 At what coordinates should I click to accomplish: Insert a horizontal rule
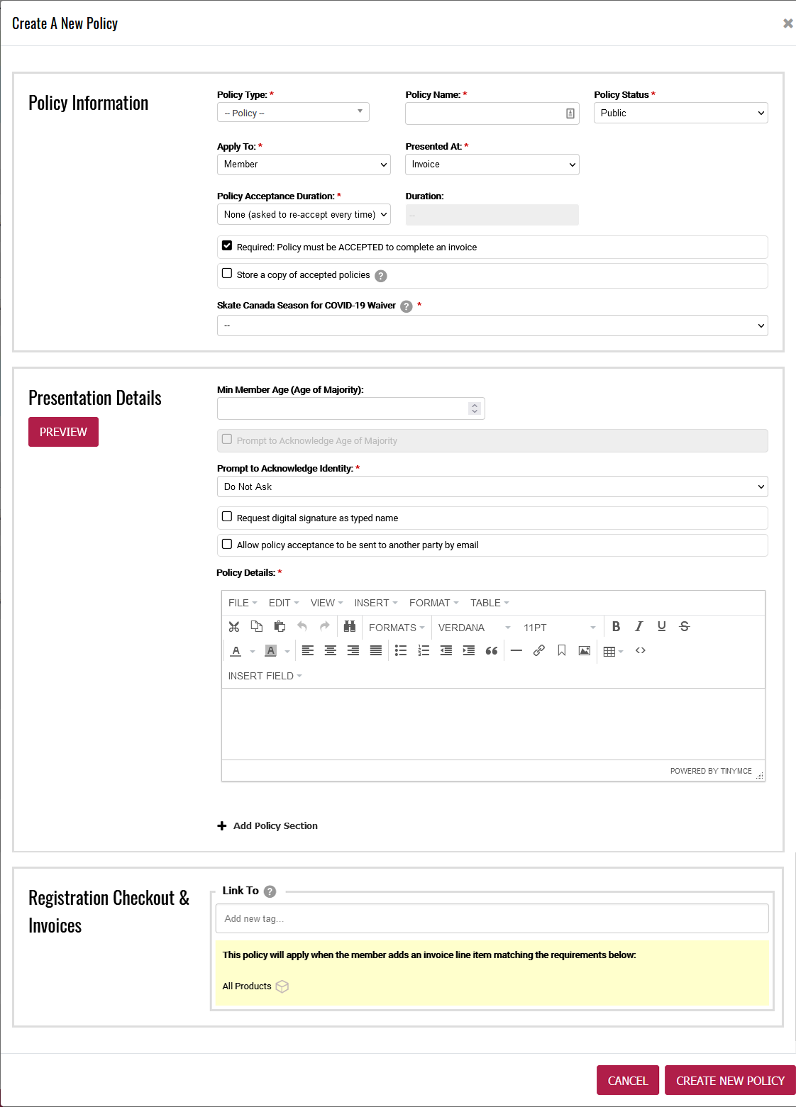click(x=516, y=650)
